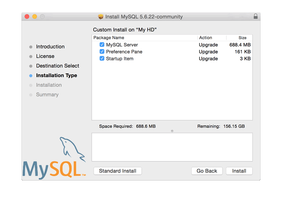This screenshot has width=282, height=211.
Task: Click the installer package icon in title bar
Action: [x=101, y=16]
